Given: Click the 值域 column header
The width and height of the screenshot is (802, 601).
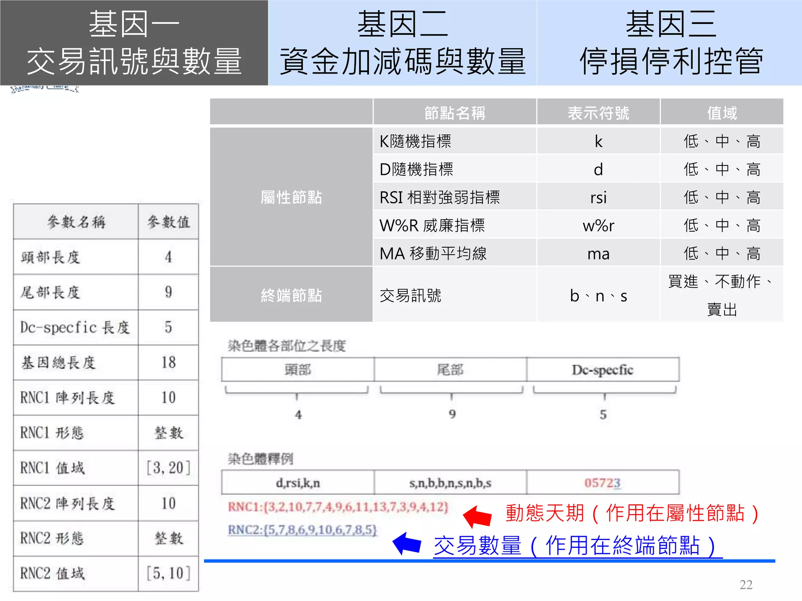Looking at the screenshot, I should (x=722, y=113).
